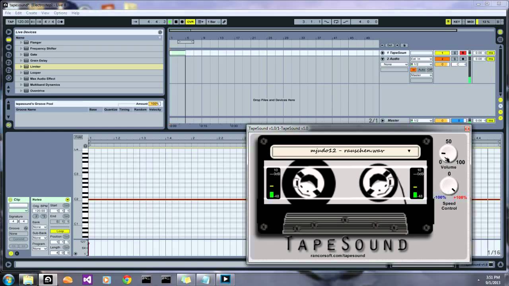Switch to Session View icon

click(500, 39)
